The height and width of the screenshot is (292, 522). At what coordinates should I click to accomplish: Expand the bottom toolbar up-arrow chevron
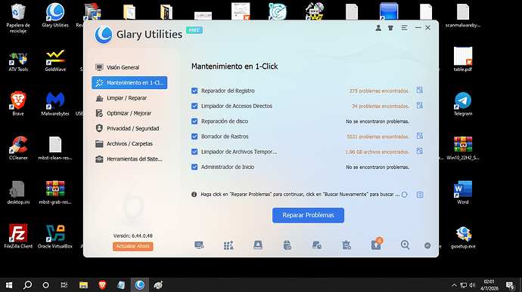coord(427,245)
